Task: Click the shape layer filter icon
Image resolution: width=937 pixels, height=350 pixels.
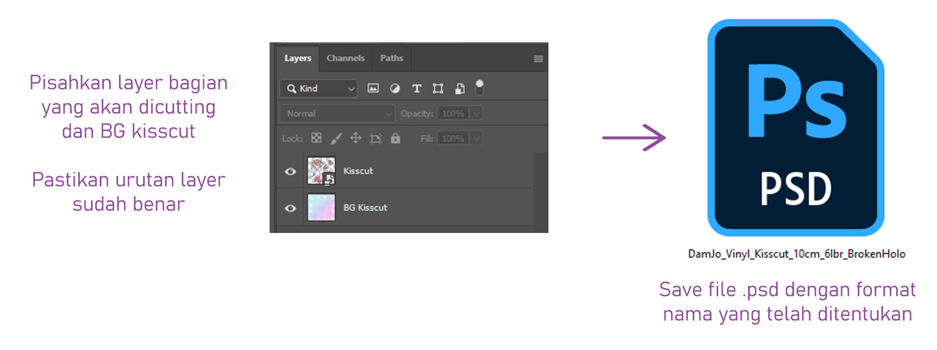Action: [x=438, y=88]
